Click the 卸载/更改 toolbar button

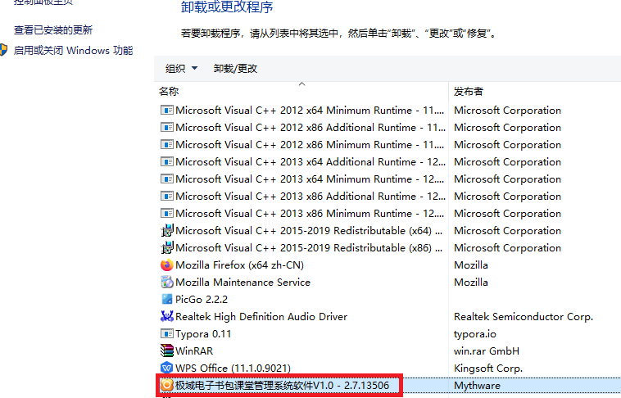236,69
